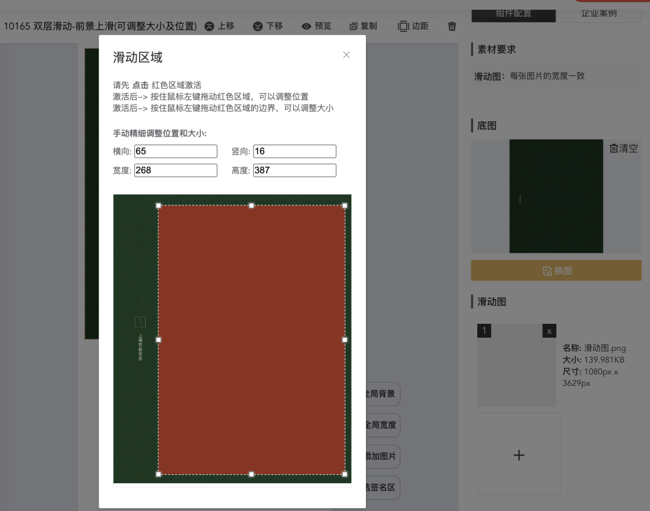Focus the 高度 input field
The width and height of the screenshot is (650, 511).
(295, 170)
